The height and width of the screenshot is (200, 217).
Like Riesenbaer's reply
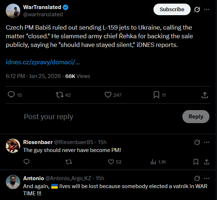coord(111,162)
